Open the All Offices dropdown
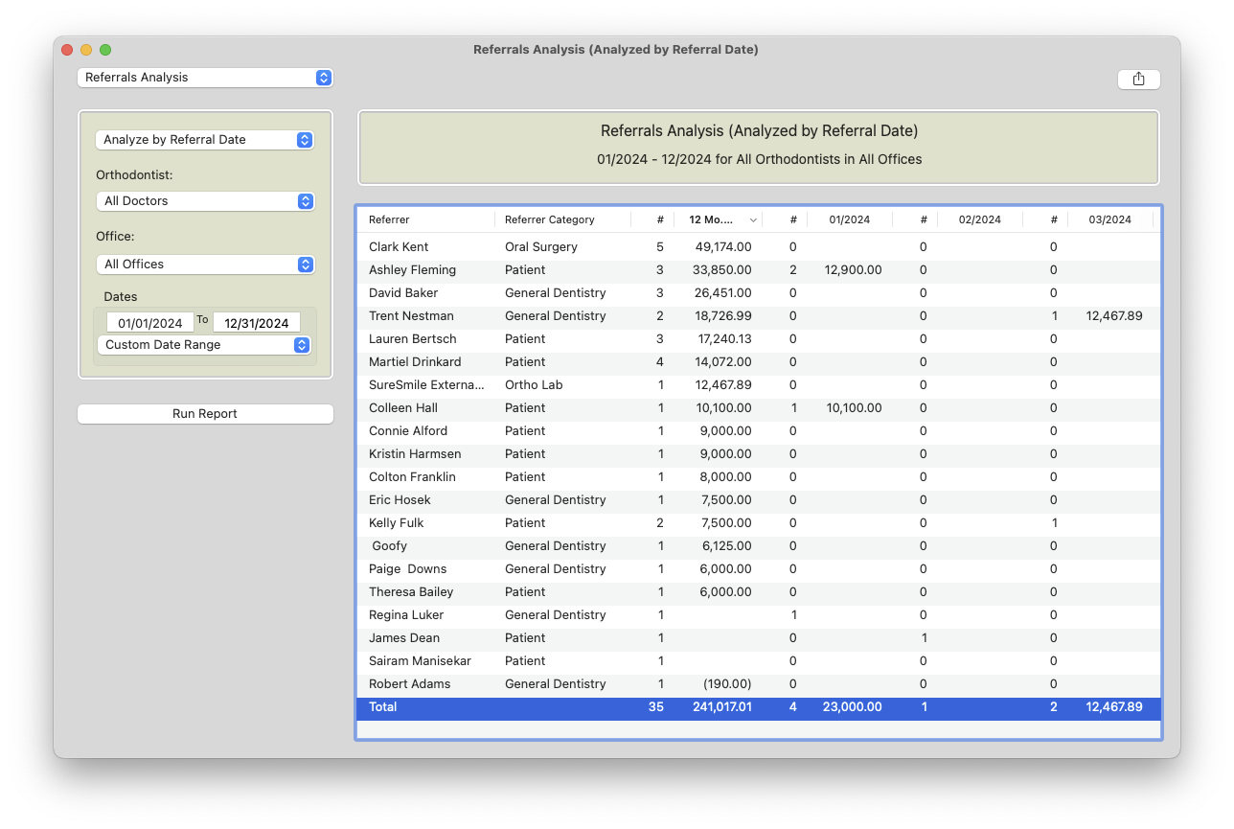1234x829 pixels. pyautogui.click(x=205, y=265)
